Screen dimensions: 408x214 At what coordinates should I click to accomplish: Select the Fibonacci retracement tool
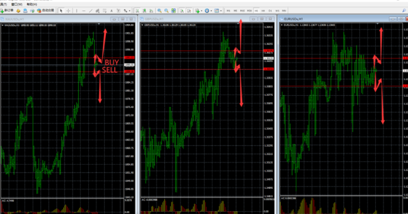click(105, 11)
